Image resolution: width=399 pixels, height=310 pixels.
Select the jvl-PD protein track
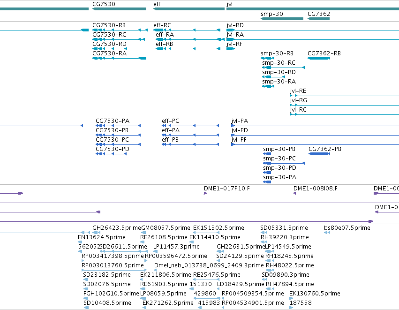pyautogui.click(x=315, y=135)
